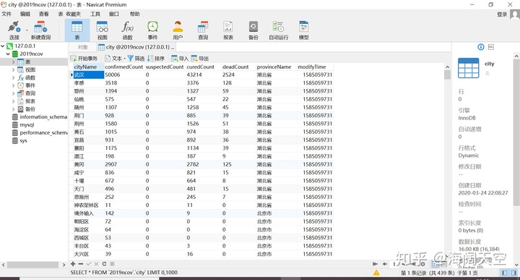
Task: Click scroll-right arrow on sidebar scrollbar
Action: pos(64,265)
